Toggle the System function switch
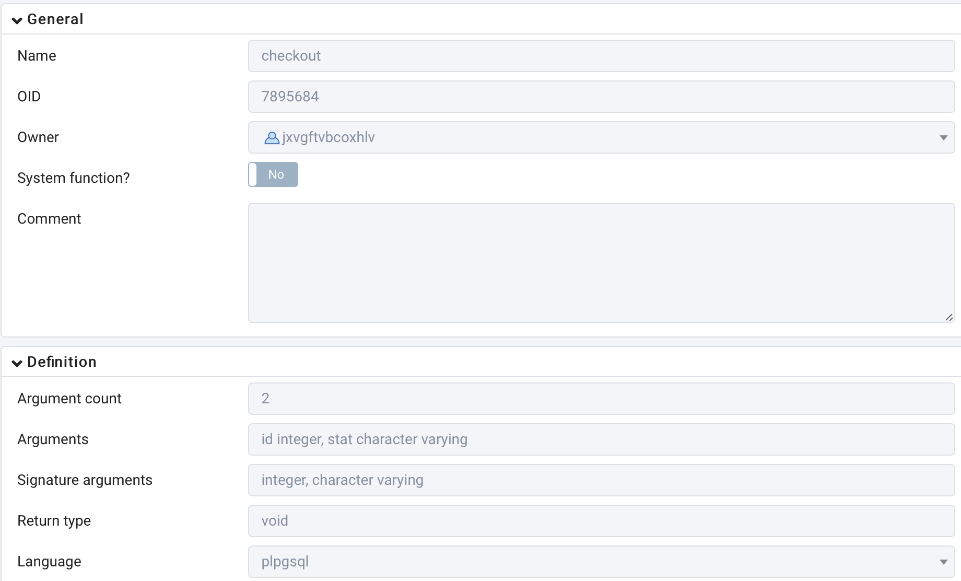Viewport: 961px width, 581px height. 273,175
